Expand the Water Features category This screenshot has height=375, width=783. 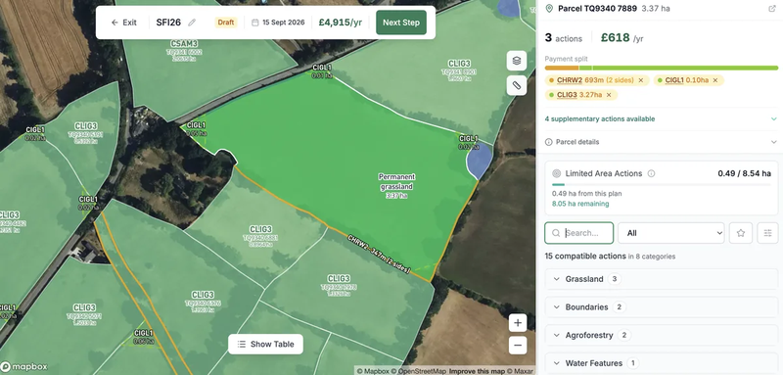pyautogui.click(x=662, y=363)
